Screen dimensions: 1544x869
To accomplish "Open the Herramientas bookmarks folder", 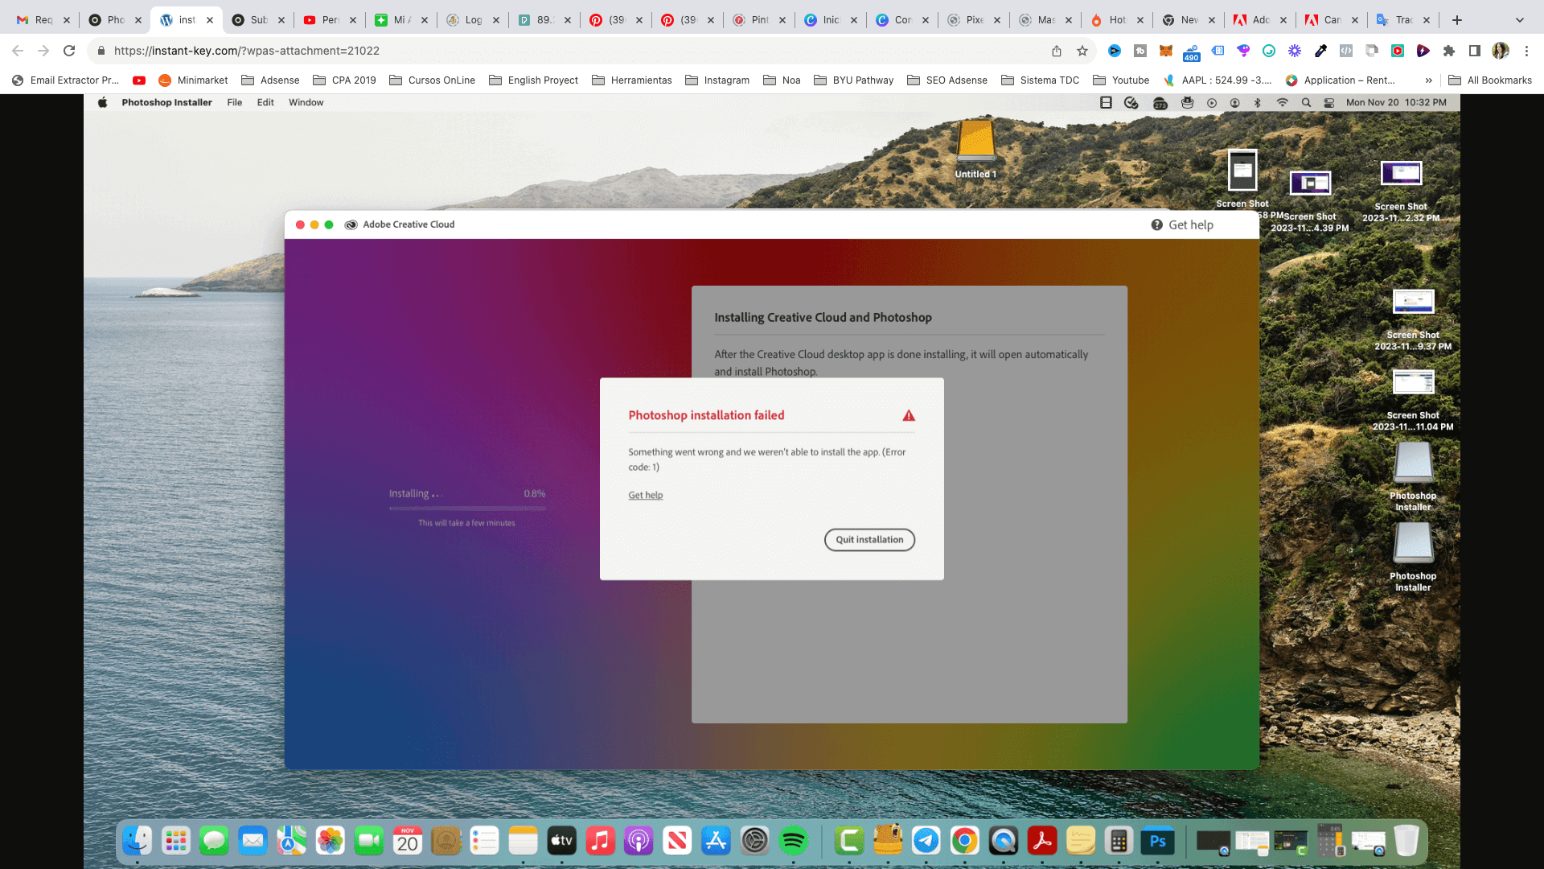I will (x=632, y=80).
